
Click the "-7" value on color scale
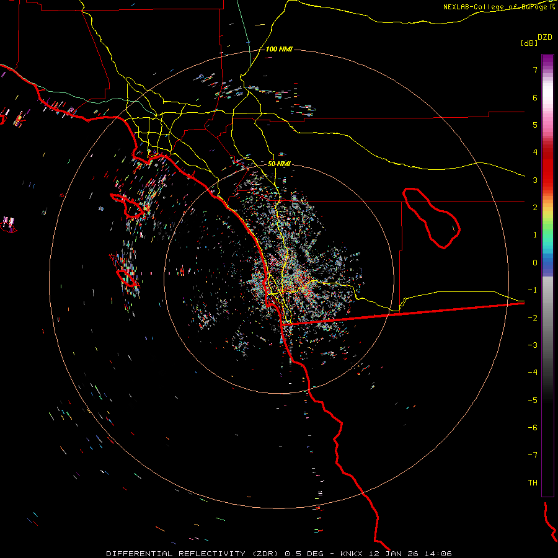click(533, 455)
